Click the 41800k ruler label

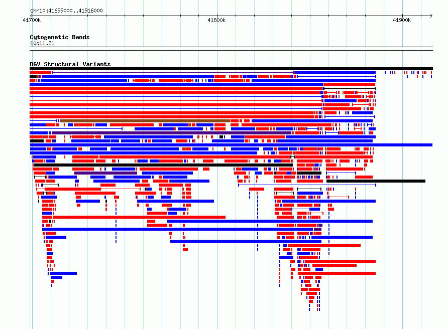click(x=216, y=20)
